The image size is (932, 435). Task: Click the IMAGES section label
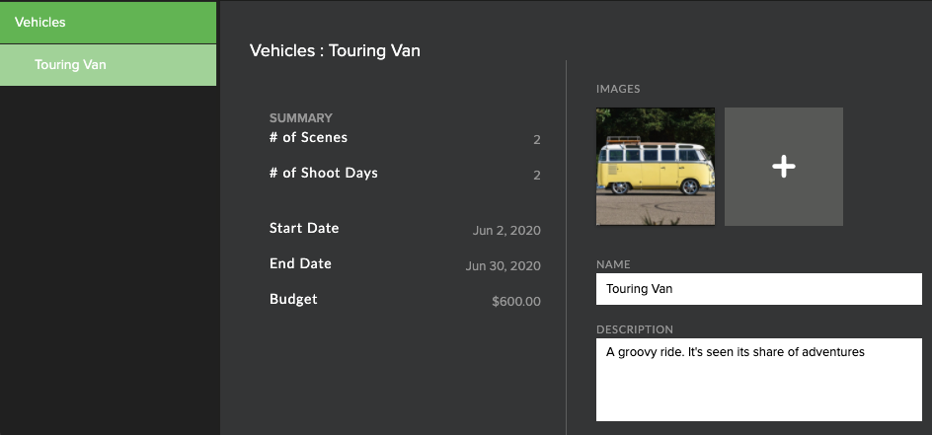[x=618, y=89]
